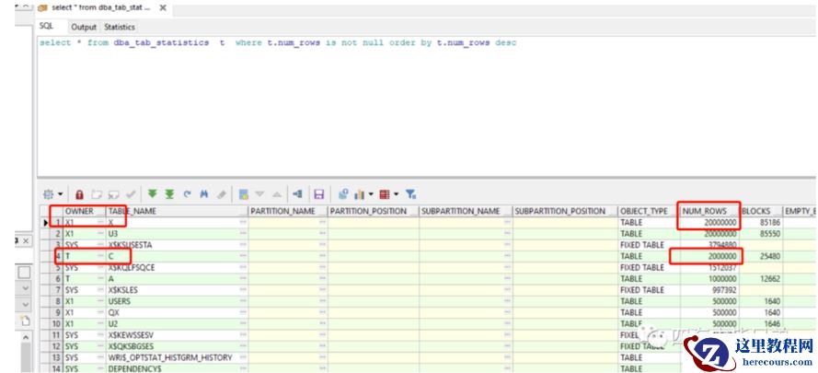818x373 pixels.
Task: Click the PARTITION_POSITION column header
Action: (x=373, y=211)
